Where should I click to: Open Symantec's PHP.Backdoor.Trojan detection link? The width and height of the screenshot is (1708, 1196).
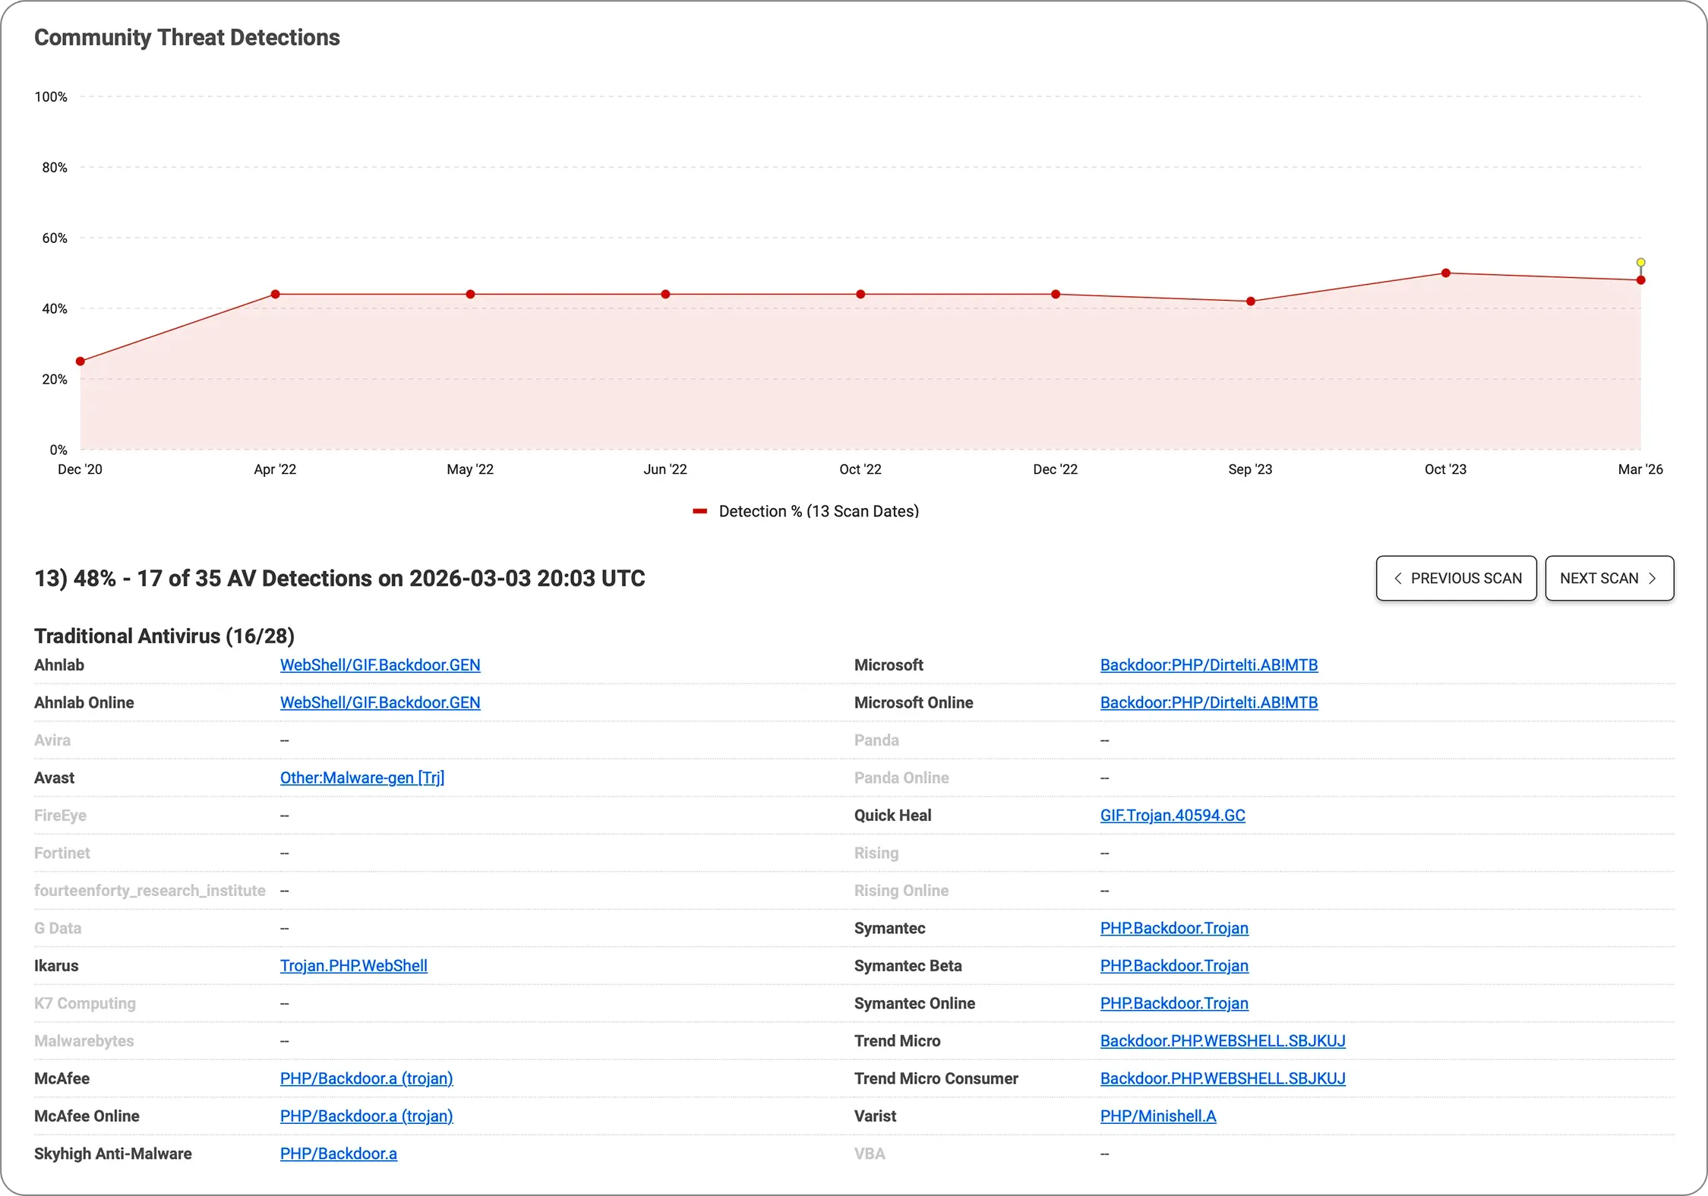(x=1174, y=928)
